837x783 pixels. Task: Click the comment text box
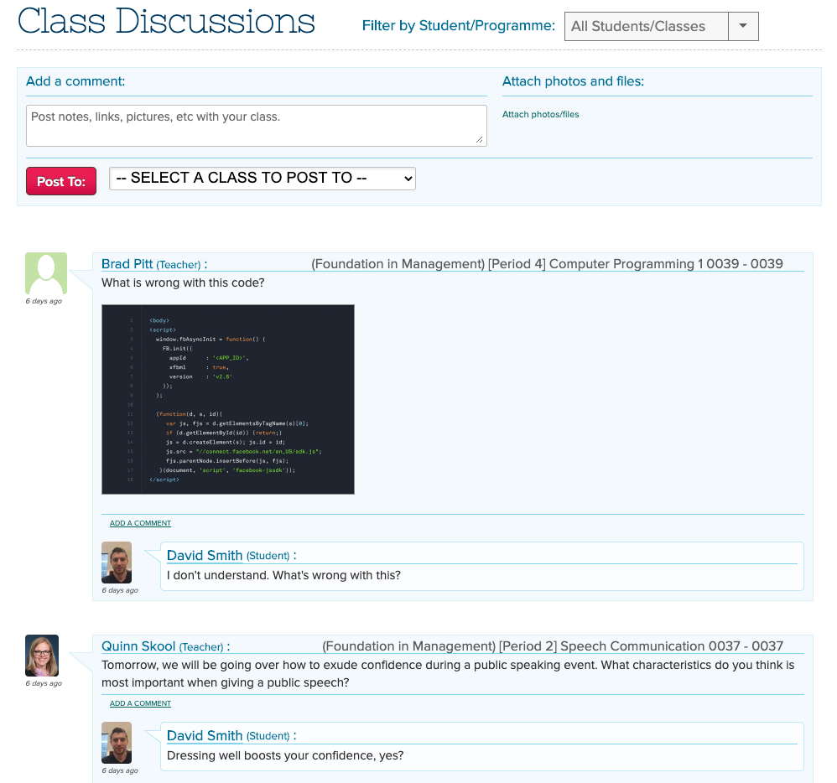coord(257,126)
